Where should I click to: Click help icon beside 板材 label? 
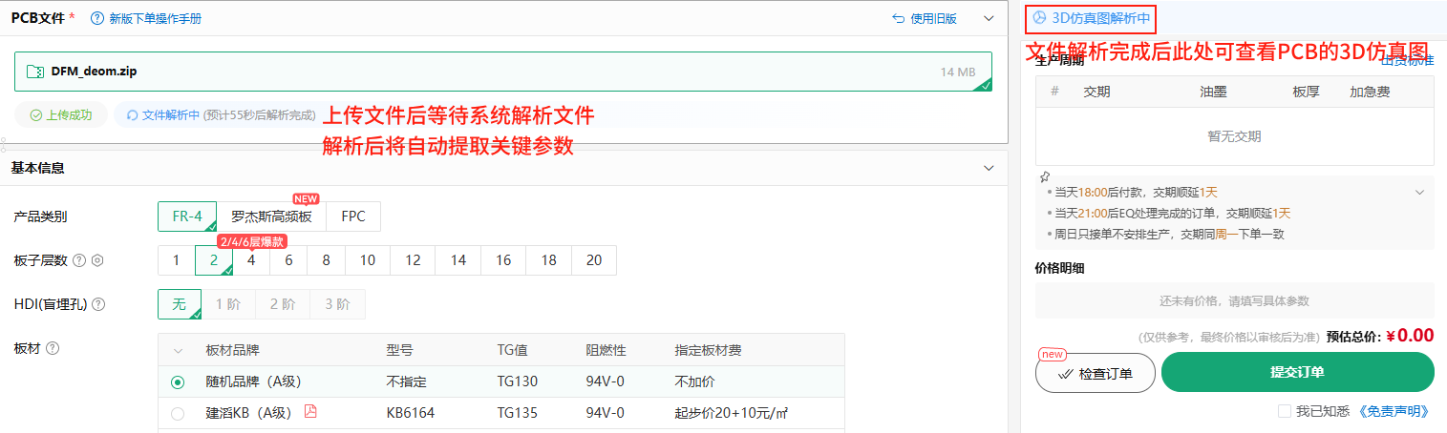tap(53, 348)
